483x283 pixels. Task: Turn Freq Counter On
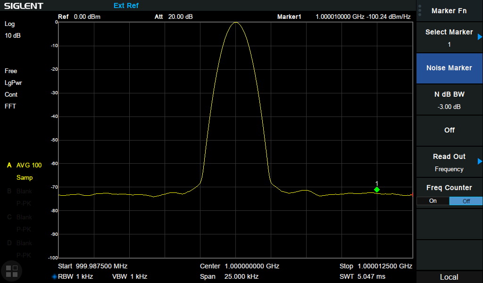433,201
